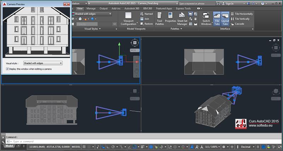Toggle Layout Tabs display
The image size is (283, 151).
(x=225, y=19)
